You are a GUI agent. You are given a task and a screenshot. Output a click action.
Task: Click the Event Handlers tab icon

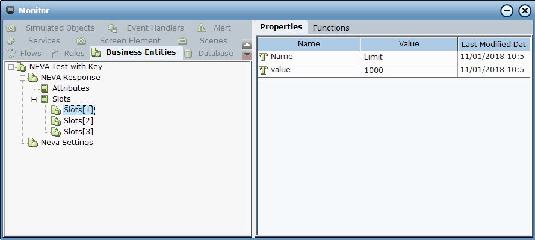point(113,28)
